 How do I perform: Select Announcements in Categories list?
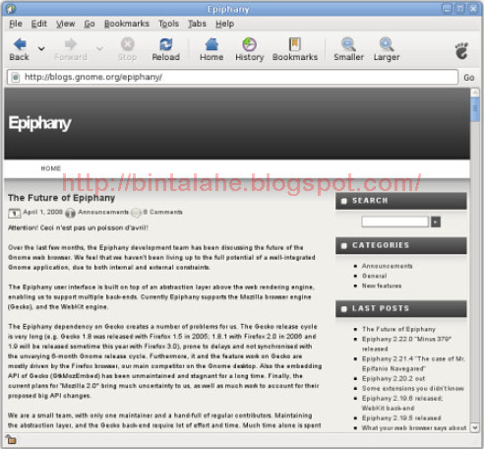pyautogui.click(x=387, y=266)
